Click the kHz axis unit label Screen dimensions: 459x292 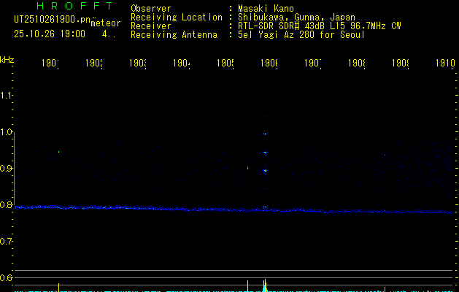pyautogui.click(x=7, y=59)
